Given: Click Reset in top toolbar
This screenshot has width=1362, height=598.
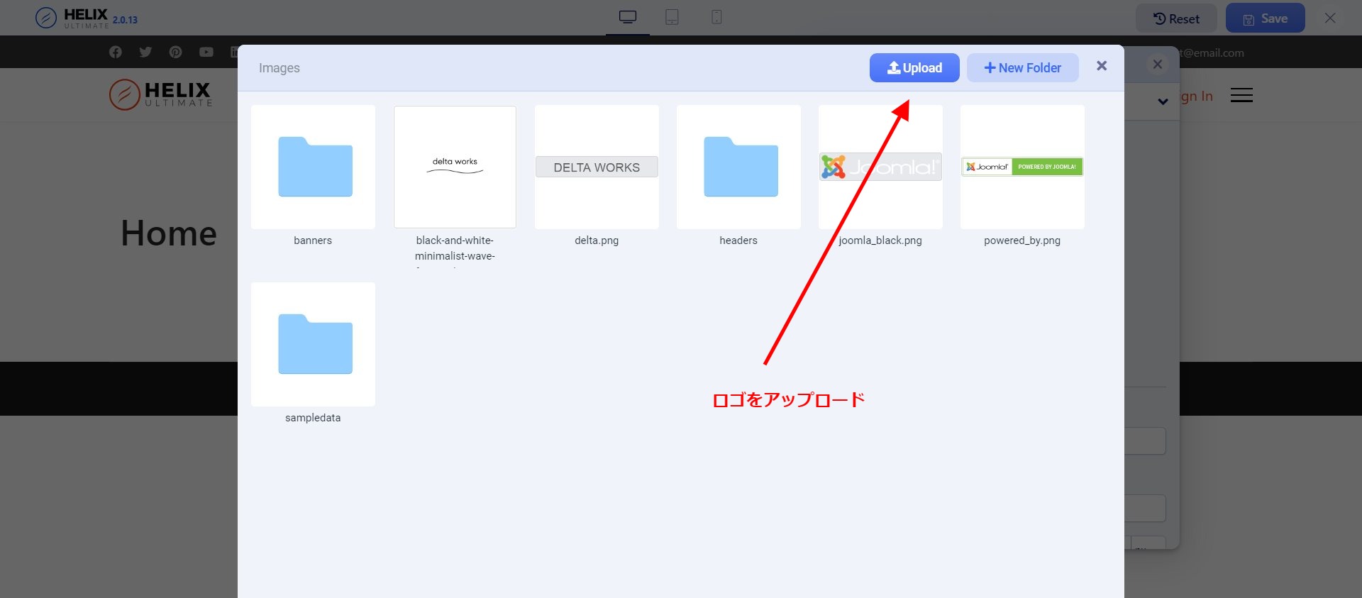Looking at the screenshot, I should [x=1176, y=18].
